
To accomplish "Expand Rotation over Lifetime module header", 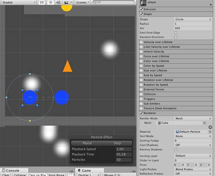I will (x=176, y=80).
